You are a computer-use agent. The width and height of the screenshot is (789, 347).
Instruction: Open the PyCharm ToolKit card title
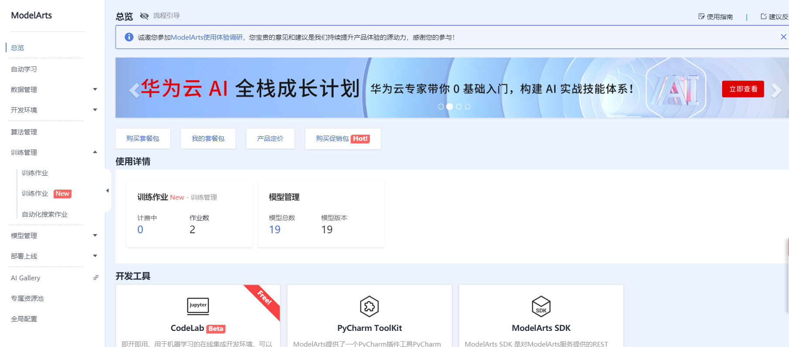point(369,328)
